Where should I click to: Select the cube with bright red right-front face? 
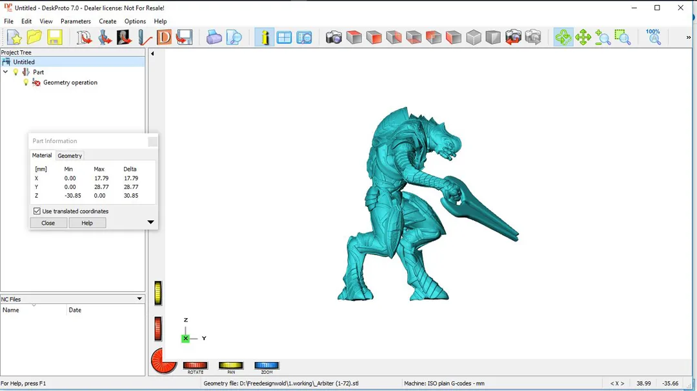point(374,37)
